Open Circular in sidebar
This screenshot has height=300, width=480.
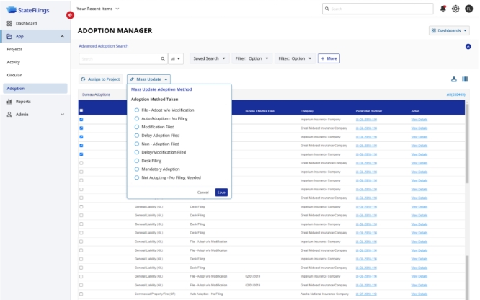14,75
